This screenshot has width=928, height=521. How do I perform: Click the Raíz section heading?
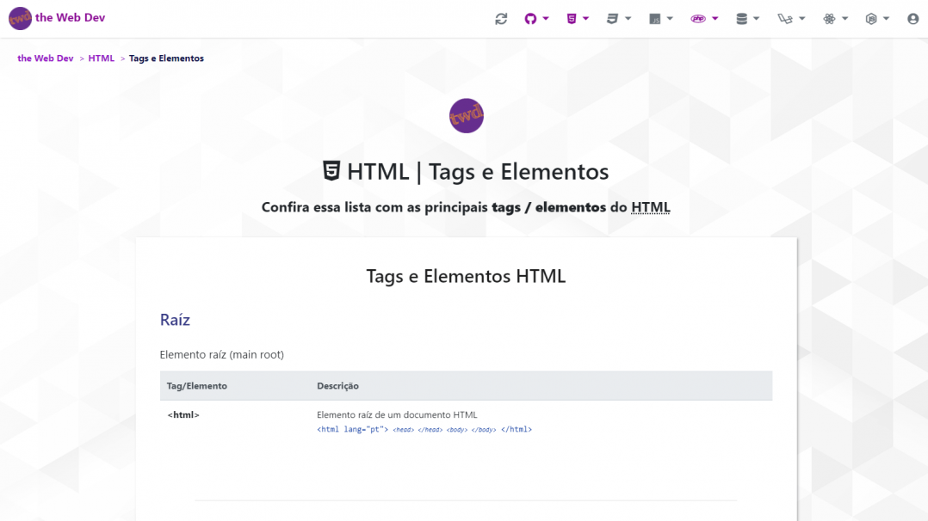click(175, 319)
